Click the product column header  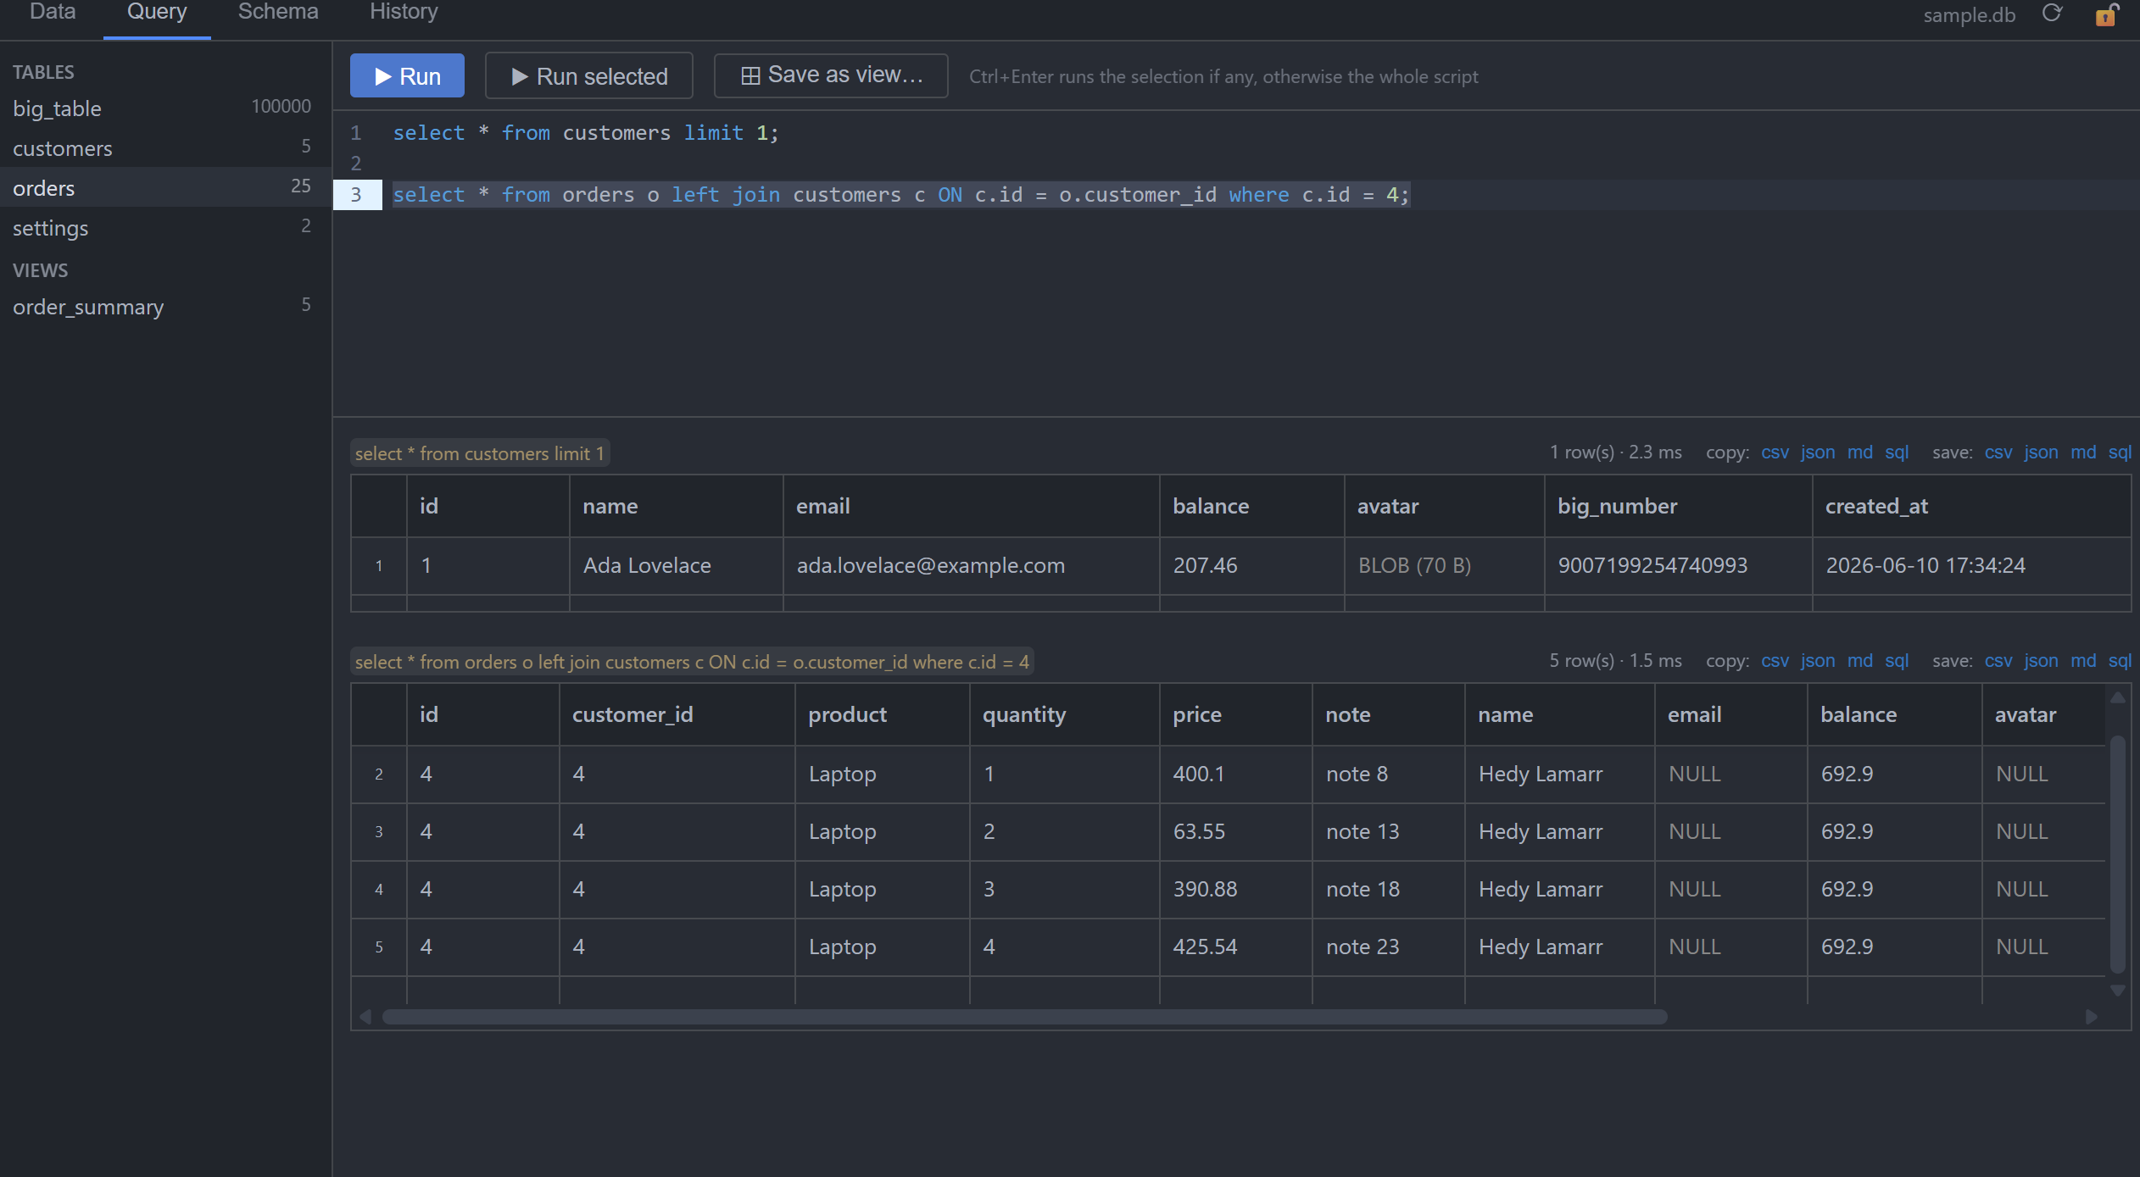[882, 714]
